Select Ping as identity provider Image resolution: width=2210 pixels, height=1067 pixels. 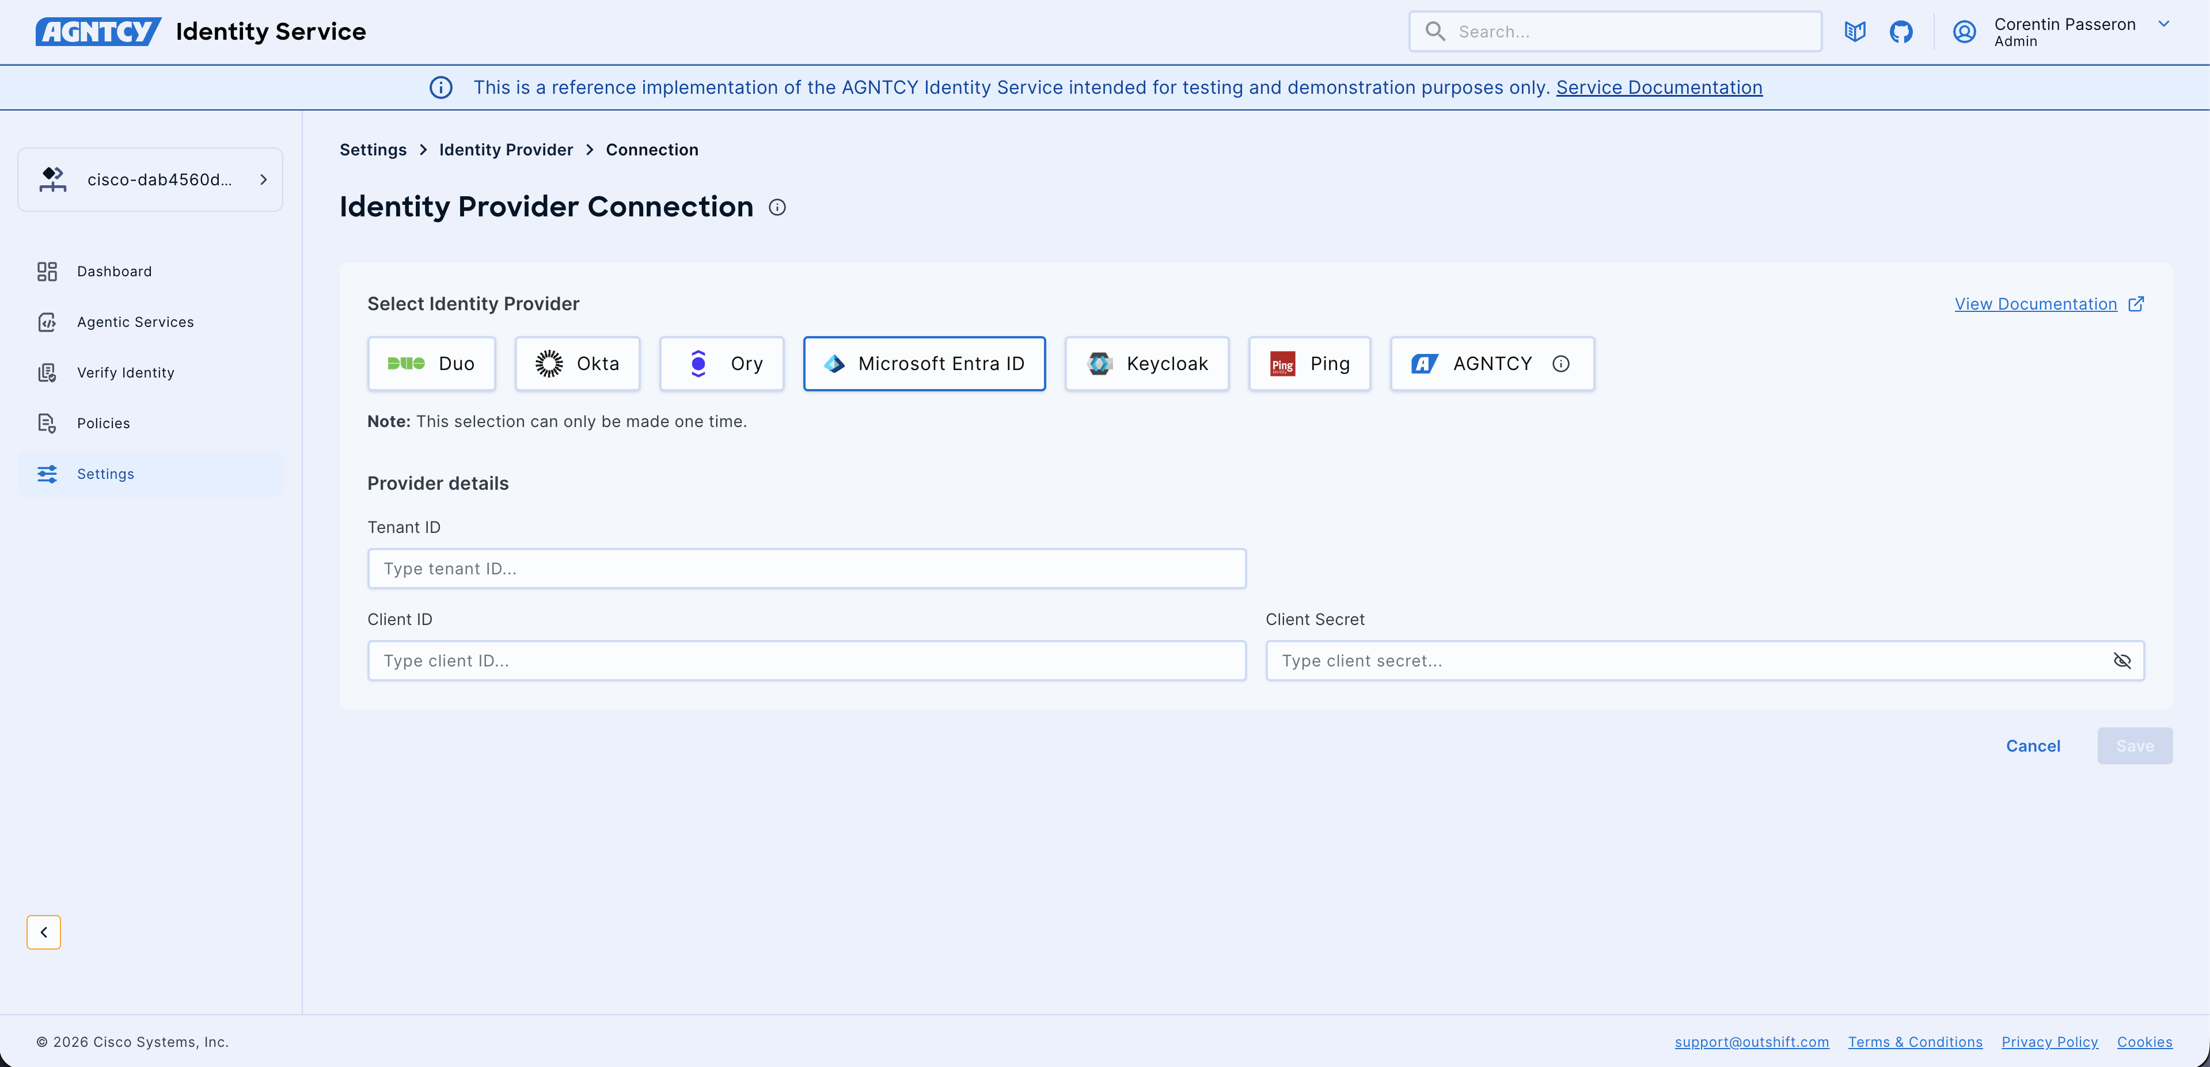[x=1310, y=364]
